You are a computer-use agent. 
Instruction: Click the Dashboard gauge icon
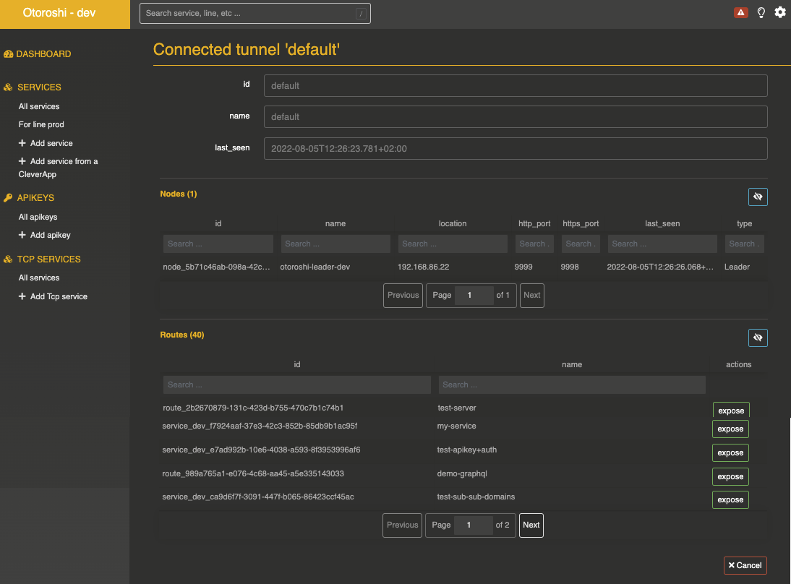pos(9,54)
